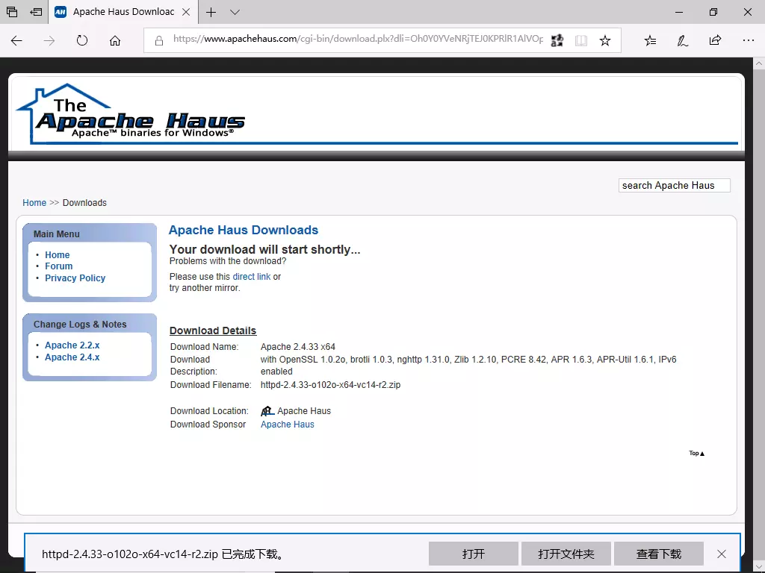The image size is (765, 573).
Task: Click the Apache Haus logo banner
Action: [131, 114]
